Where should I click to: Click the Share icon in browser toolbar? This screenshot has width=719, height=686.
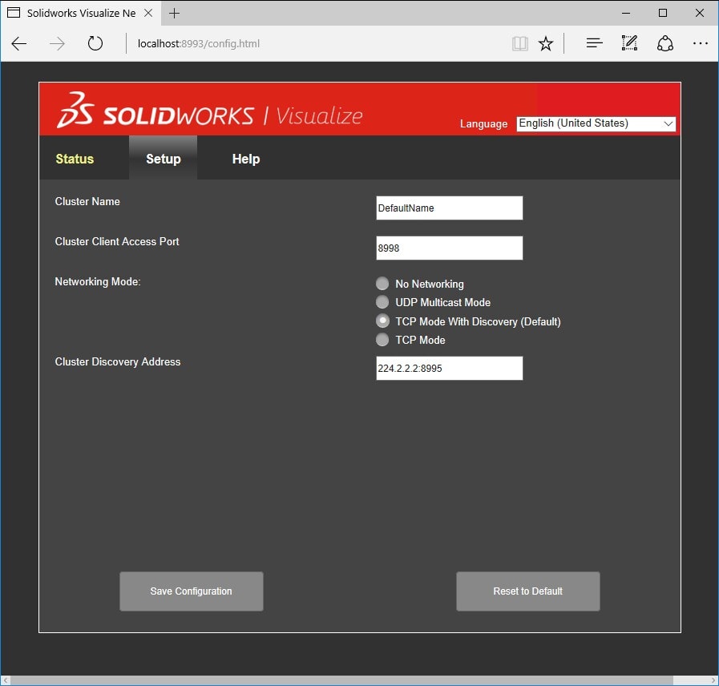coord(664,43)
